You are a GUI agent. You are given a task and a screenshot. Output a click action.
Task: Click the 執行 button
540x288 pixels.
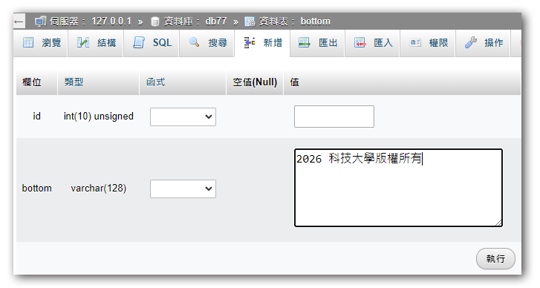tap(495, 258)
